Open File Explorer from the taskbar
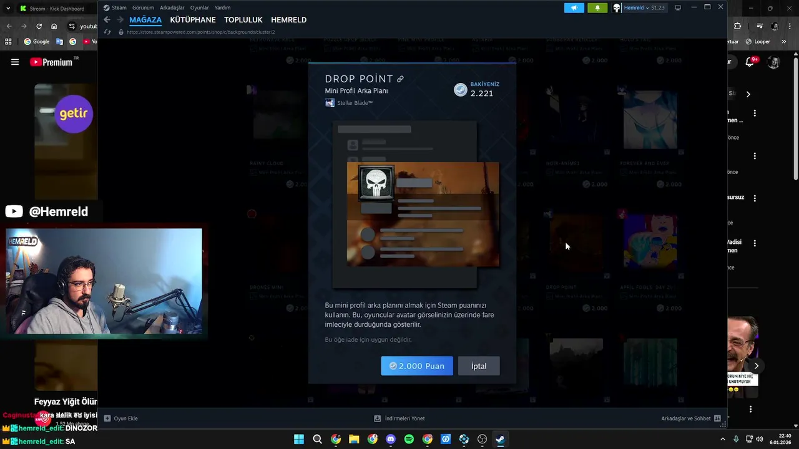 point(354,439)
